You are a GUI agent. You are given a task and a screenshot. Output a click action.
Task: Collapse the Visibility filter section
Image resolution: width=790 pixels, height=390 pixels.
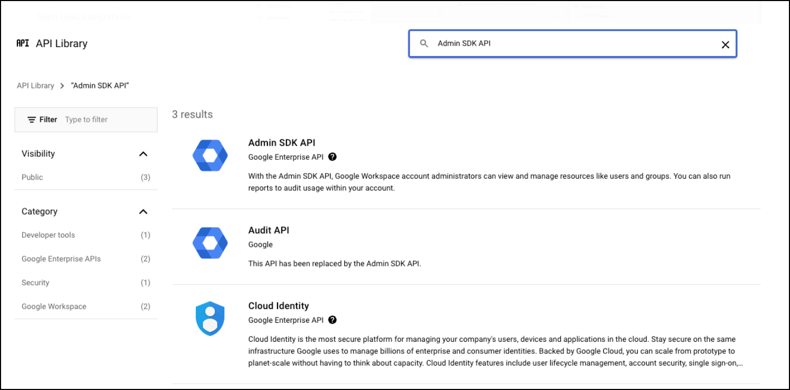143,154
